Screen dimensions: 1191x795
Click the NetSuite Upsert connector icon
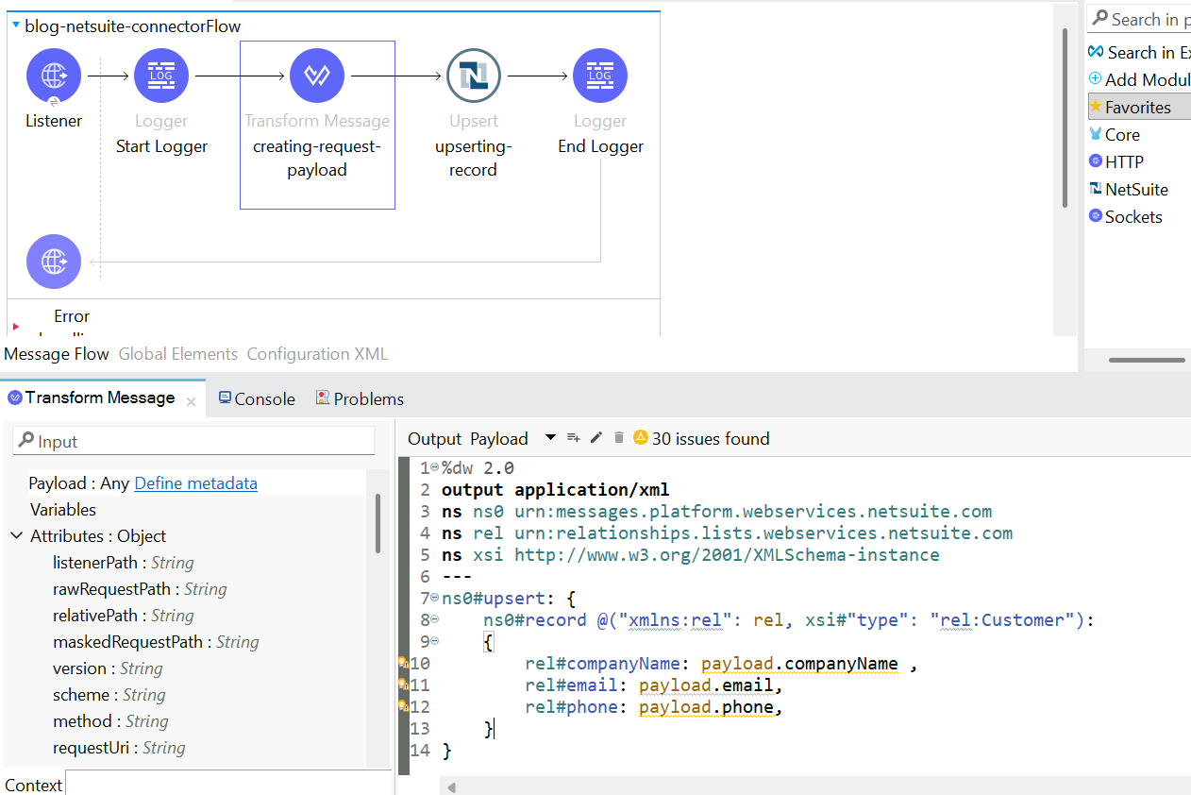pyautogui.click(x=473, y=76)
